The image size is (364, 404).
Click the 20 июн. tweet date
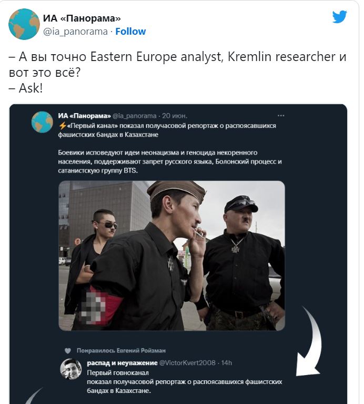(175, 116)
